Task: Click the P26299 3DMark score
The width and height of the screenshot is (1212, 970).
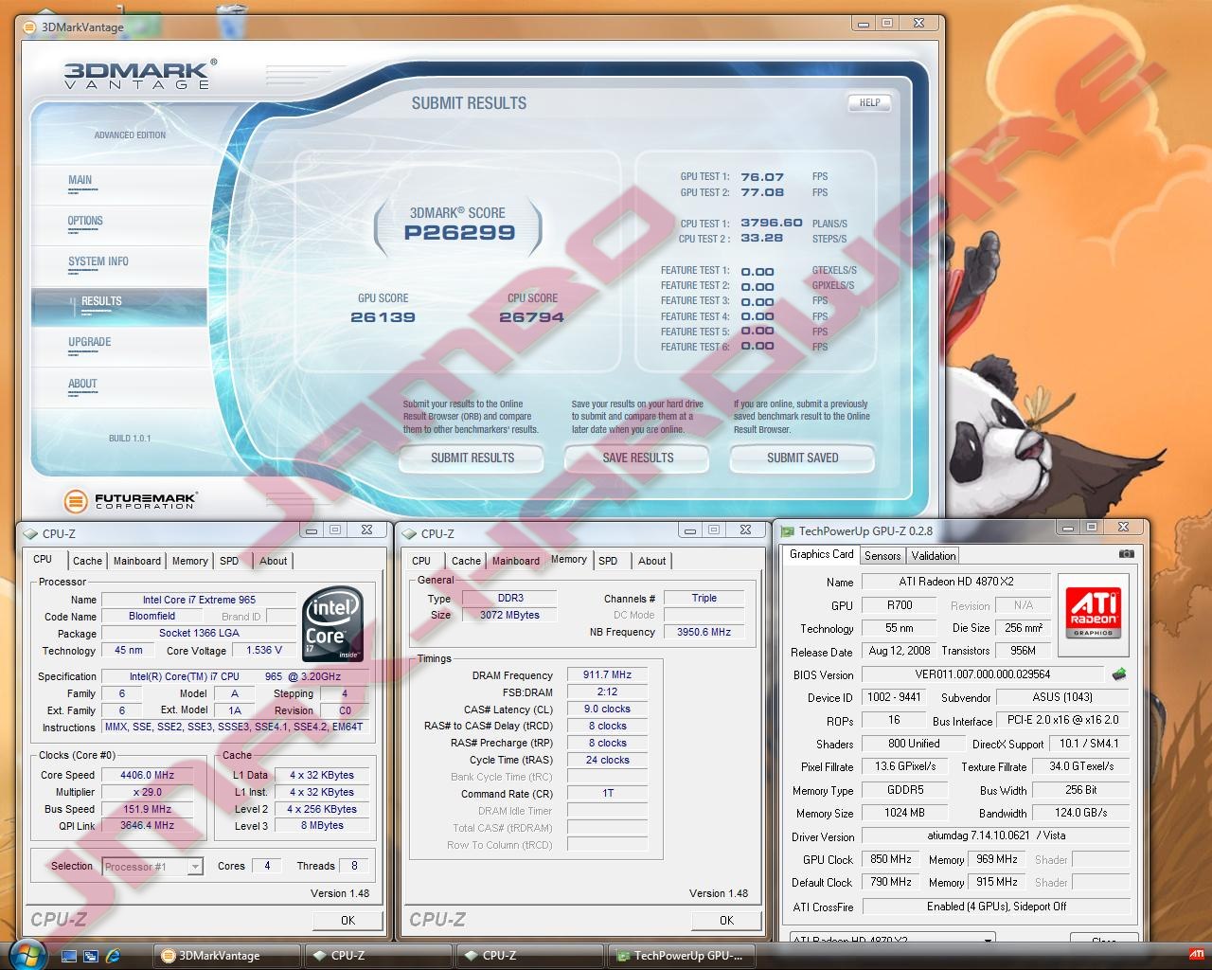Action: click(459, 233)
